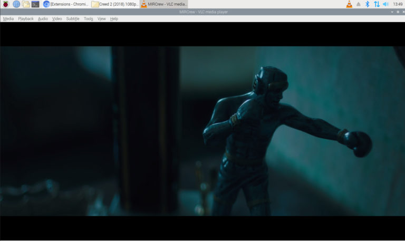
Task: Open the Video menu
Action: (x=57, y=19)
